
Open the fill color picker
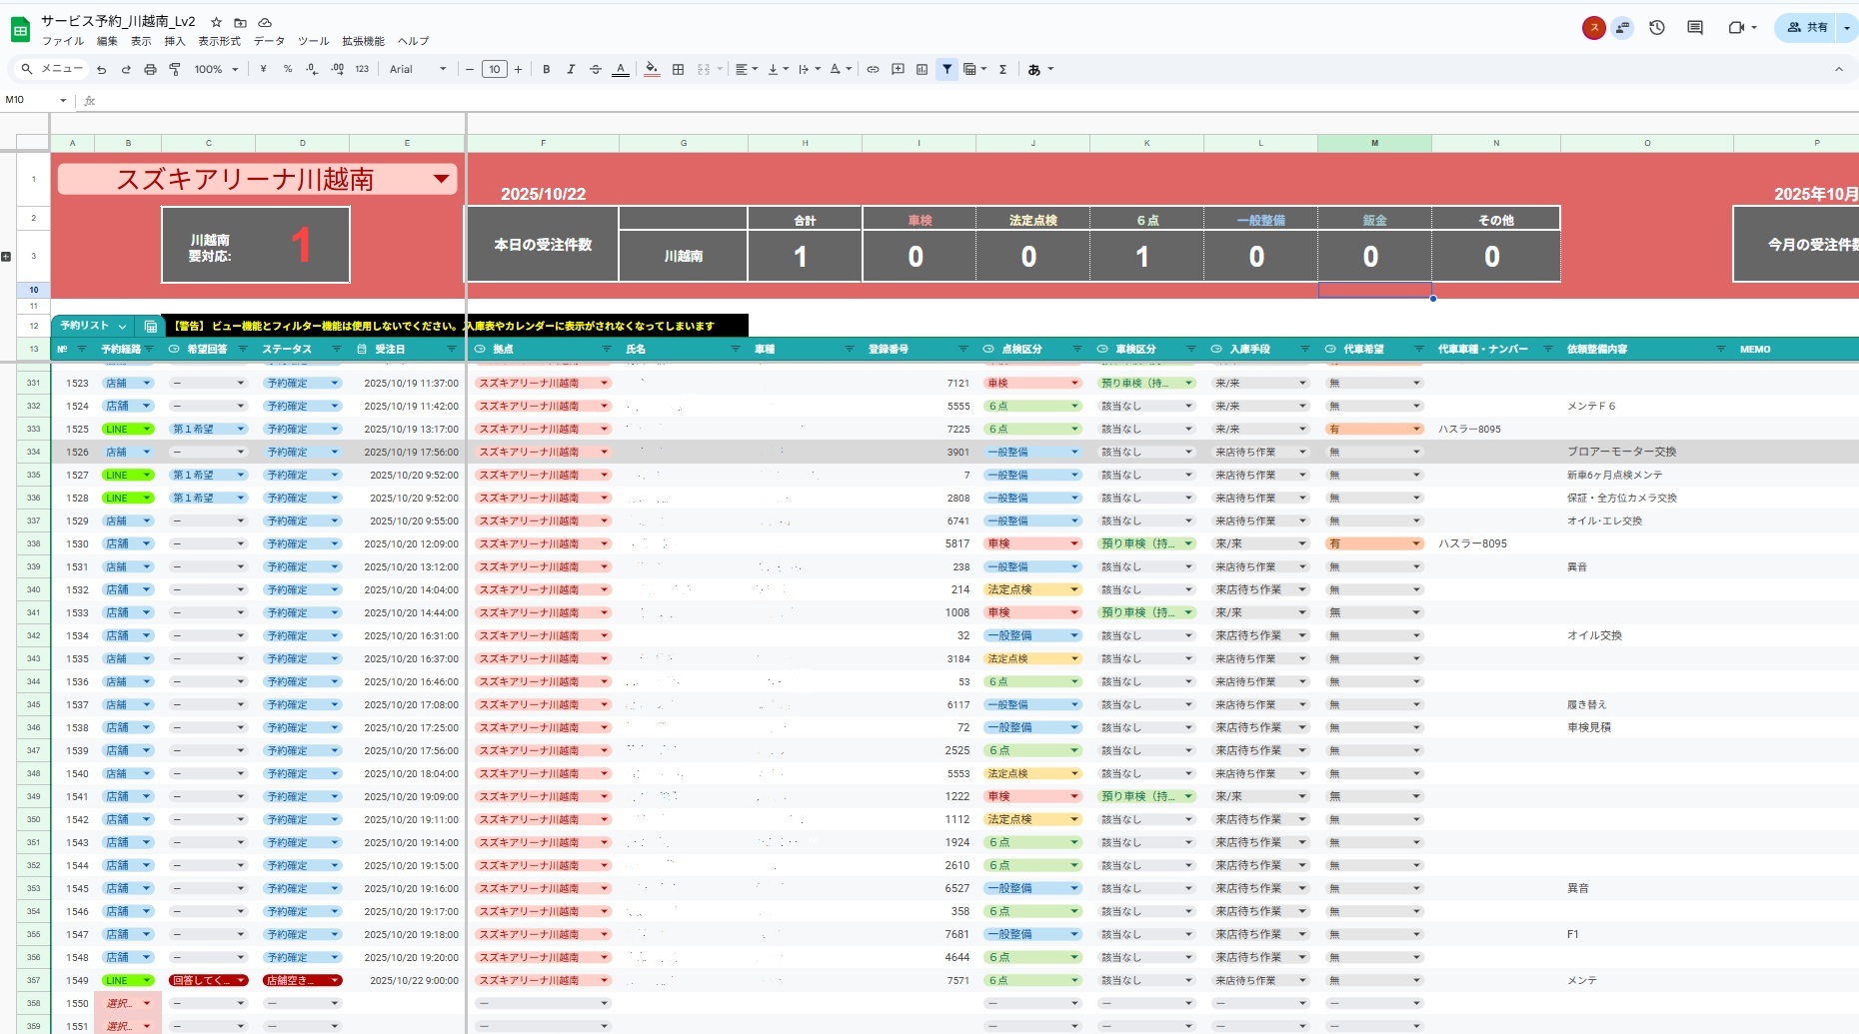652,70
